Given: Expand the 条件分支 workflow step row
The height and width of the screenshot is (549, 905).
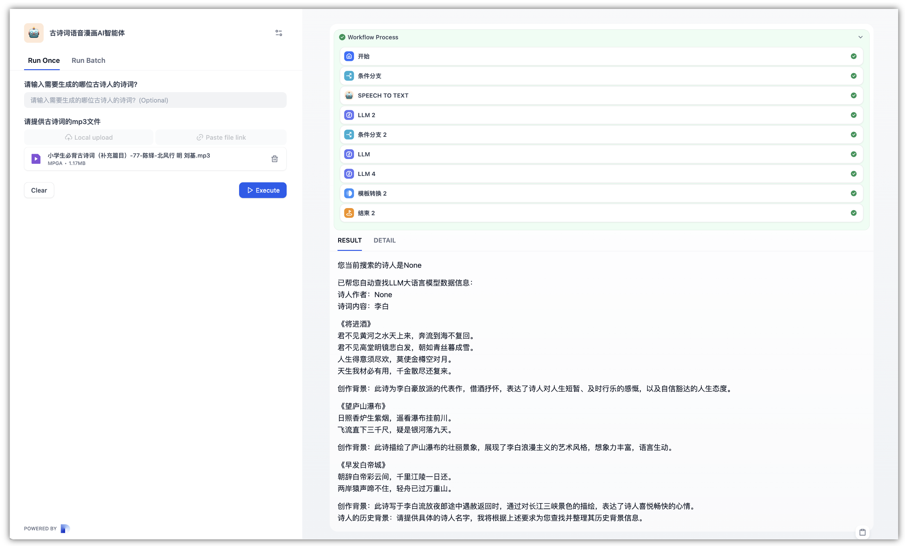Looking at the screenshot, I should 601,76.
